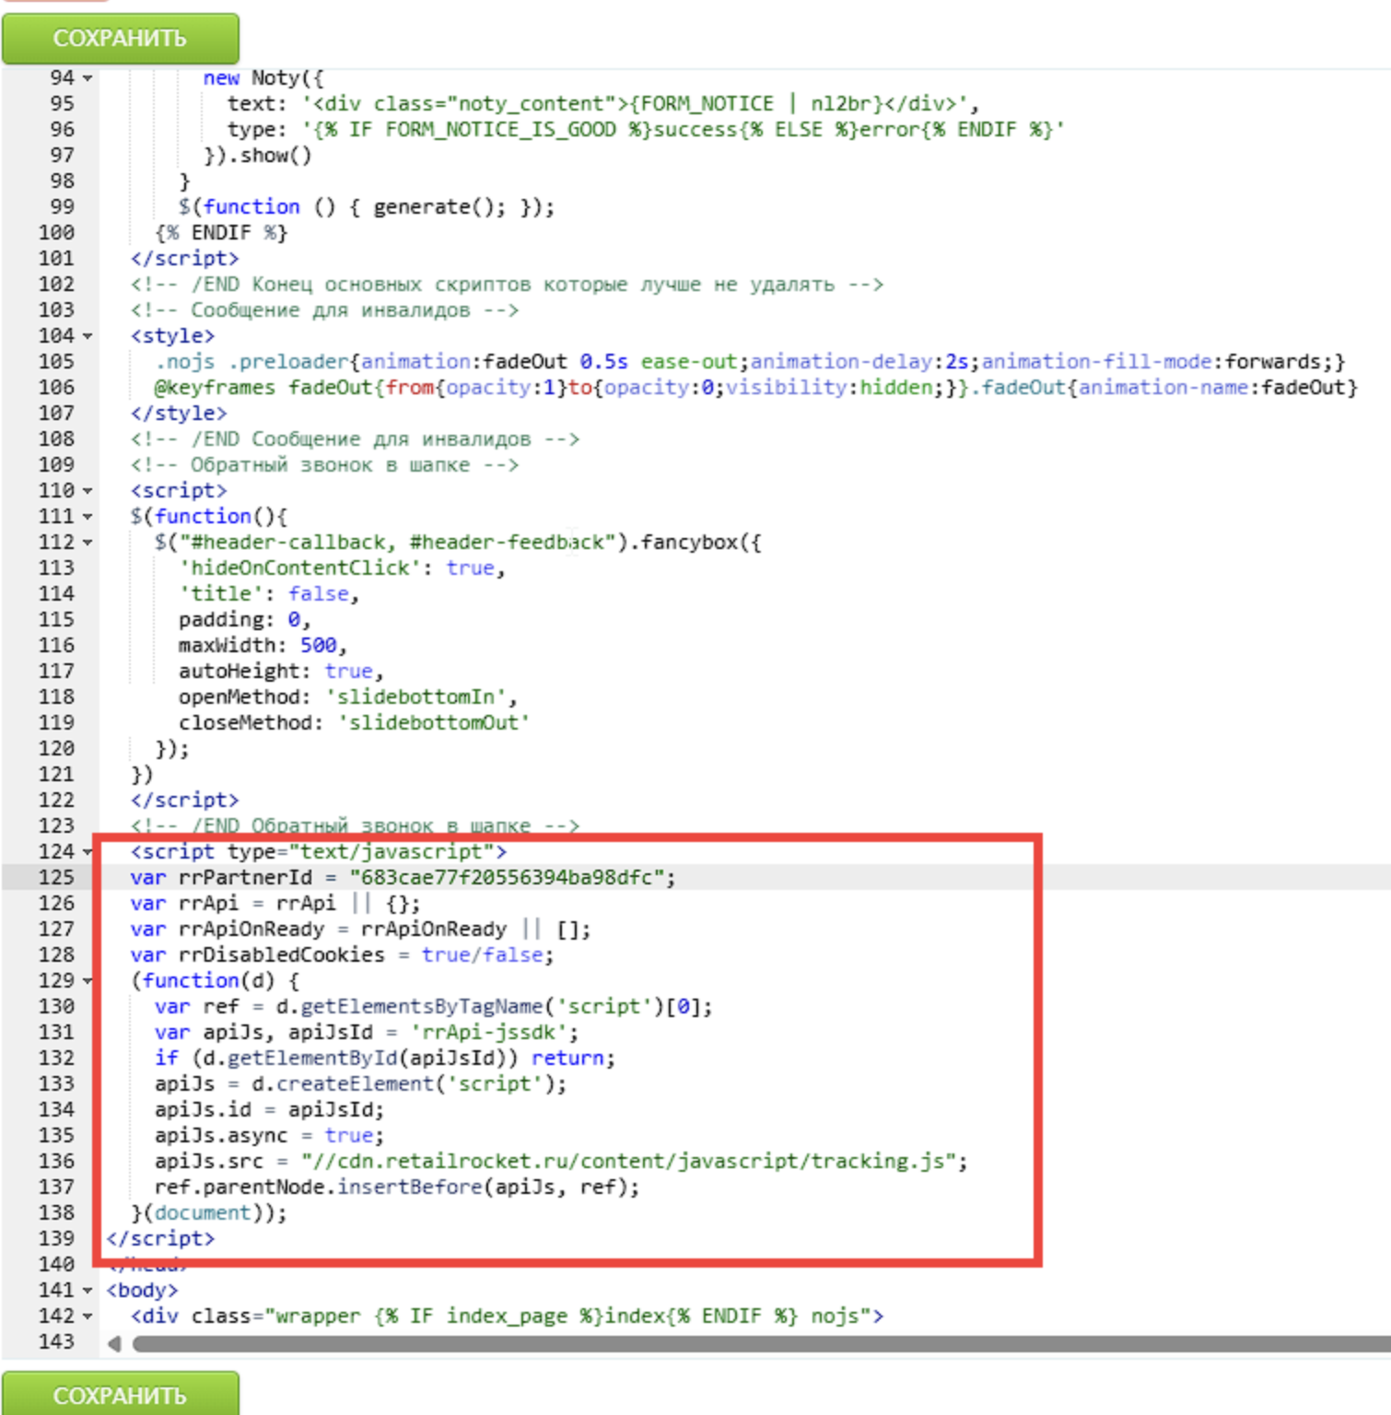1391x1415 pixels.
Task: Click the 'ref.parentNode.insertBefore' line
Action: [x=397, y=1187]
